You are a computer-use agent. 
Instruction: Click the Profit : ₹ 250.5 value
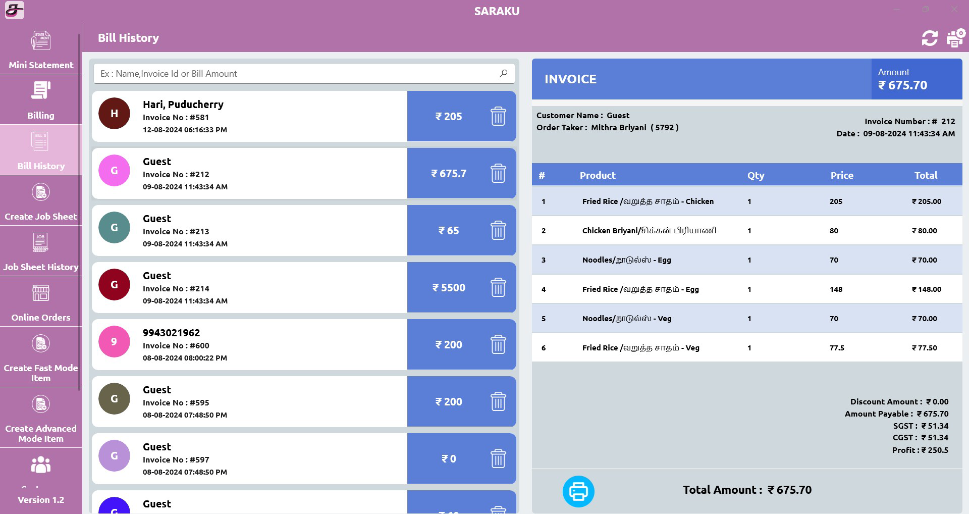tap(920, 450)
